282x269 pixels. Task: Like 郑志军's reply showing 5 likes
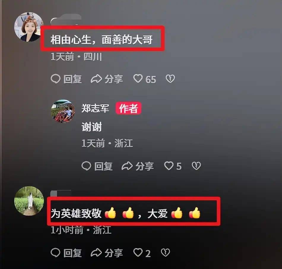tap(173, 166)
